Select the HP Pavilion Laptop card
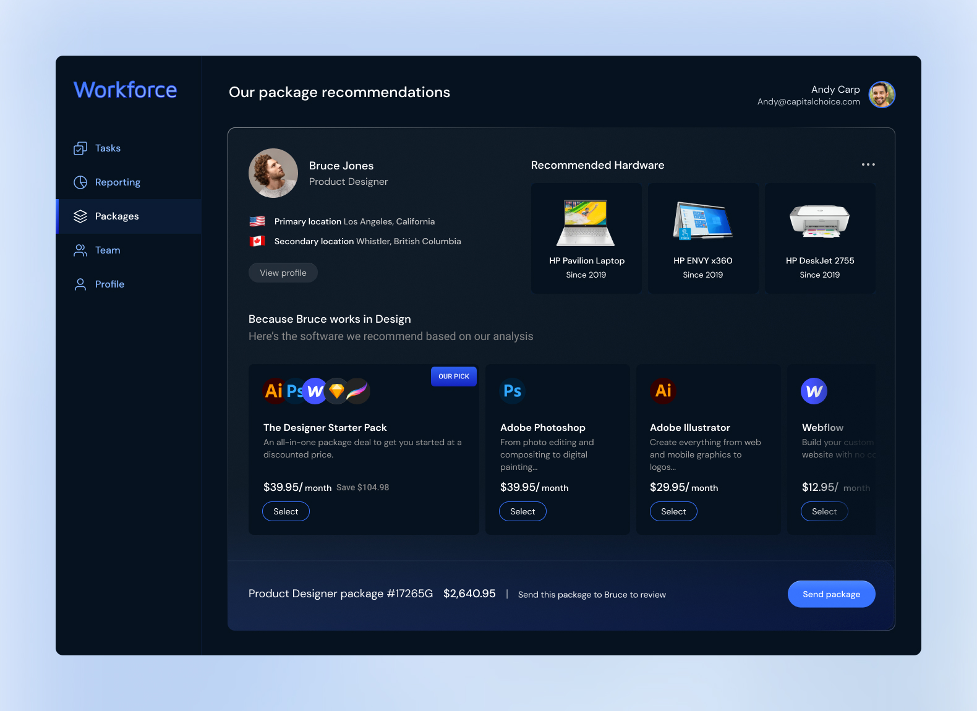Viewport: 977px width, 711px height. click(586, 238)
